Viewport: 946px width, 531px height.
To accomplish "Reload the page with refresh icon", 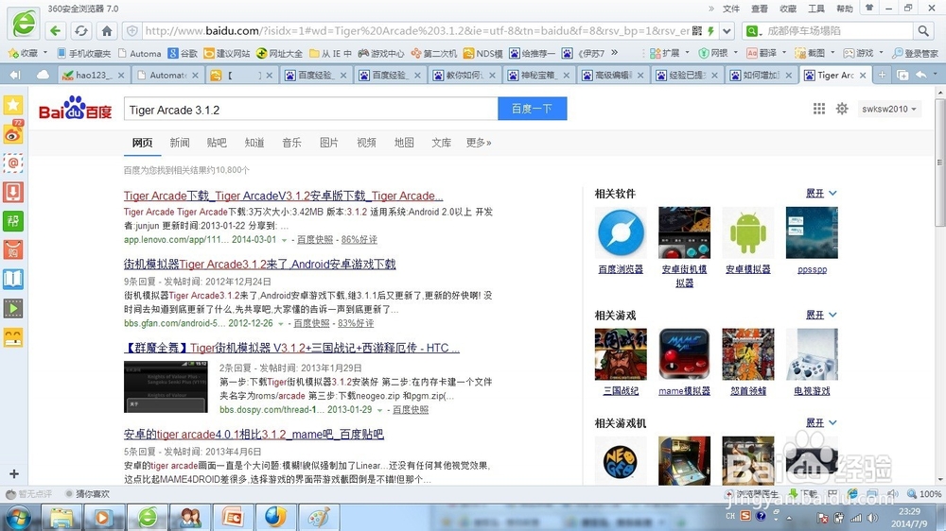I will [x=80, y=30].
